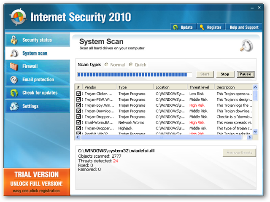The image size is (270, 202).
Task: Click the # column header
Action: point(79,87)
